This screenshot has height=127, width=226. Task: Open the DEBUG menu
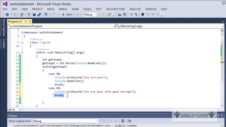63,9
